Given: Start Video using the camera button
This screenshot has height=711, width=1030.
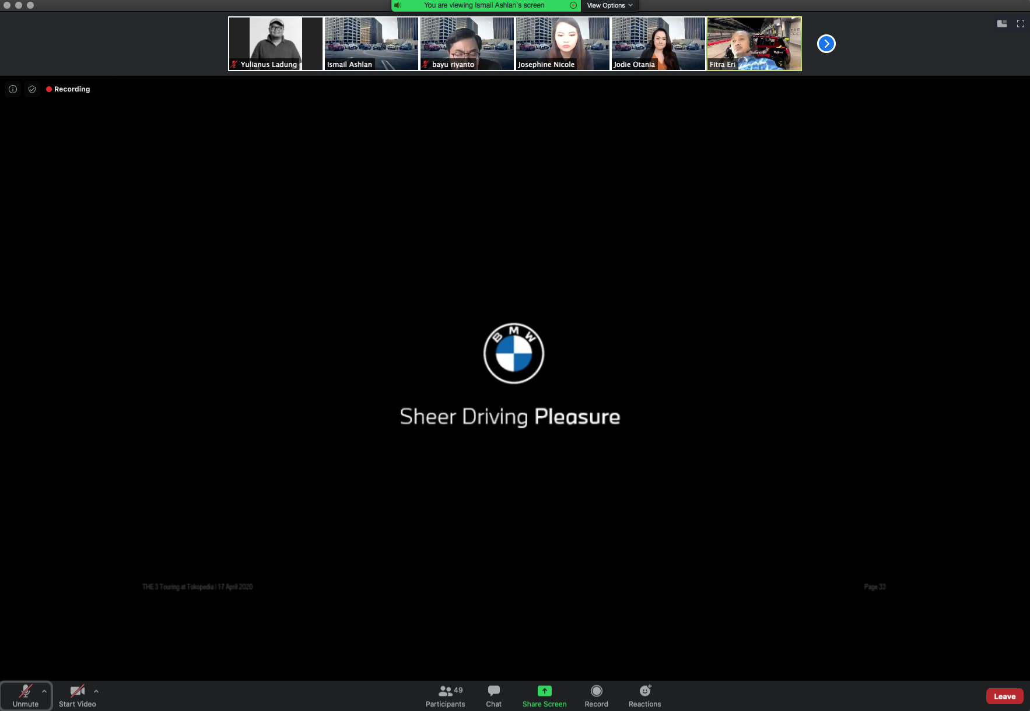Looking at the screenshot, I should [77, 696].
